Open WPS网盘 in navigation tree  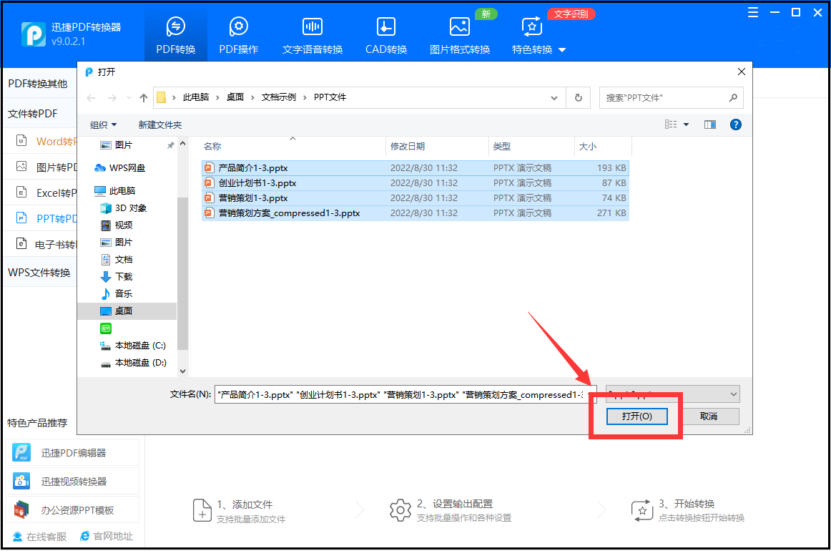click(127, 168)
